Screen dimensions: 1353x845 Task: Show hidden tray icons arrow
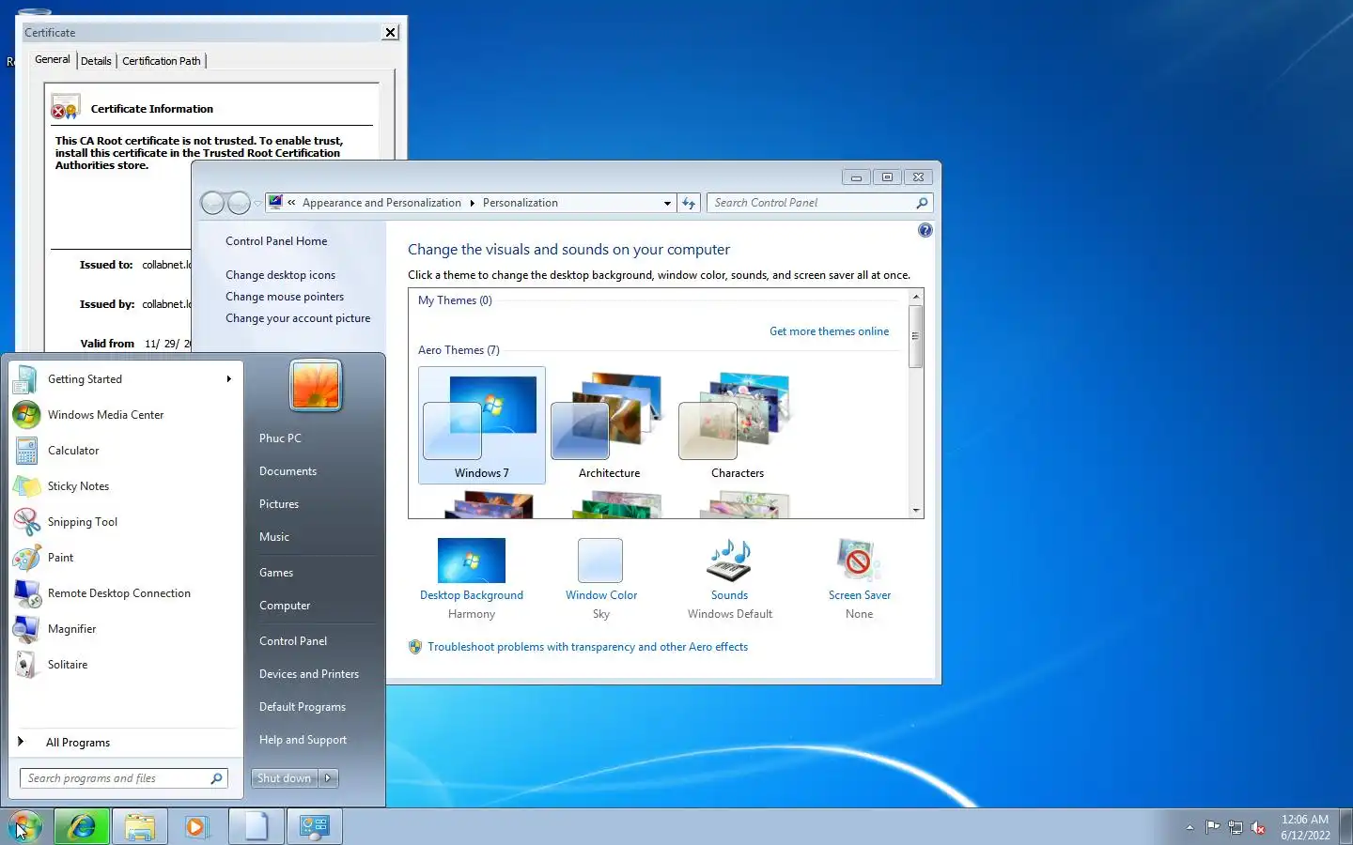coord(1190,827)
